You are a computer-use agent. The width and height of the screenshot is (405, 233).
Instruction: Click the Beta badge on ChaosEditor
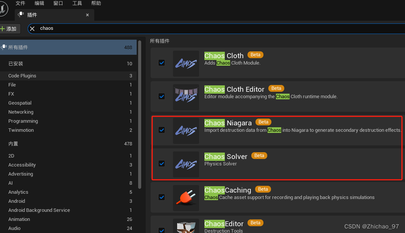255,223
